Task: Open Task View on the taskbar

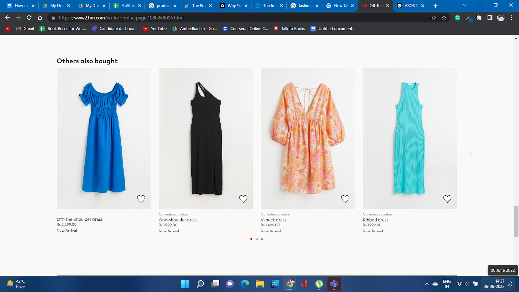Action: coord(215,284)
